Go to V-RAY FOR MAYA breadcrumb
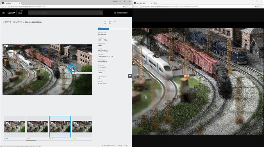The height and width of the screenshot is (147, 264). pyautogui.click(x=12, y=22)
